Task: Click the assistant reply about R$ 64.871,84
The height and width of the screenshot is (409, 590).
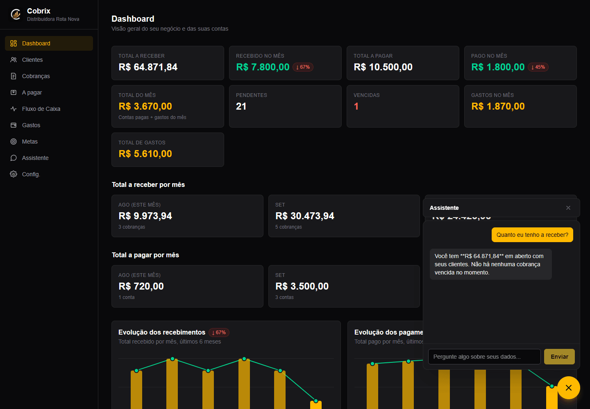Action: 490,264
